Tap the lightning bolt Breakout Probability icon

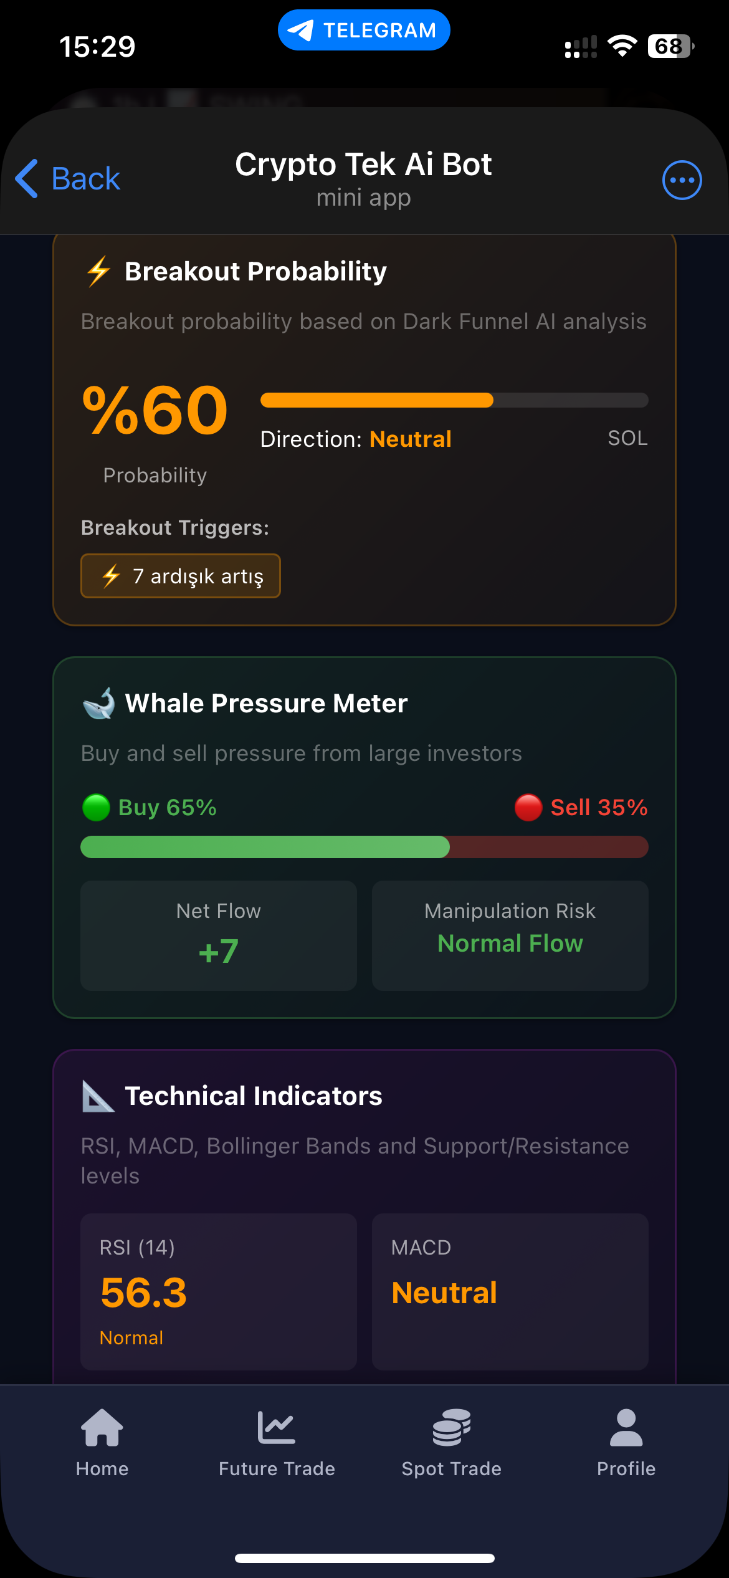(98, 272)
